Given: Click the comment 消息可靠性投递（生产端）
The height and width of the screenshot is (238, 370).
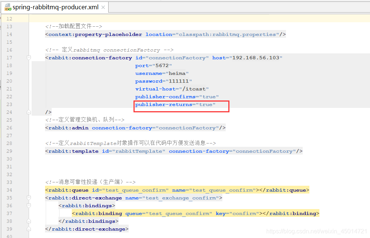Looking at the screenshot, I should 90,182.
